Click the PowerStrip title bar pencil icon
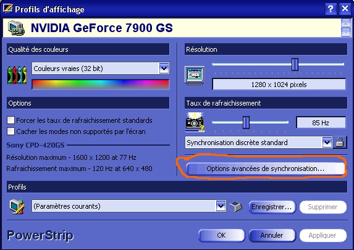Screen dimensions: 354x250 (8, 9)
